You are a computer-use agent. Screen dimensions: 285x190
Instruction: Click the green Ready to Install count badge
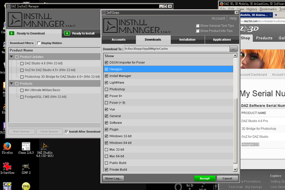click(67, 33)
